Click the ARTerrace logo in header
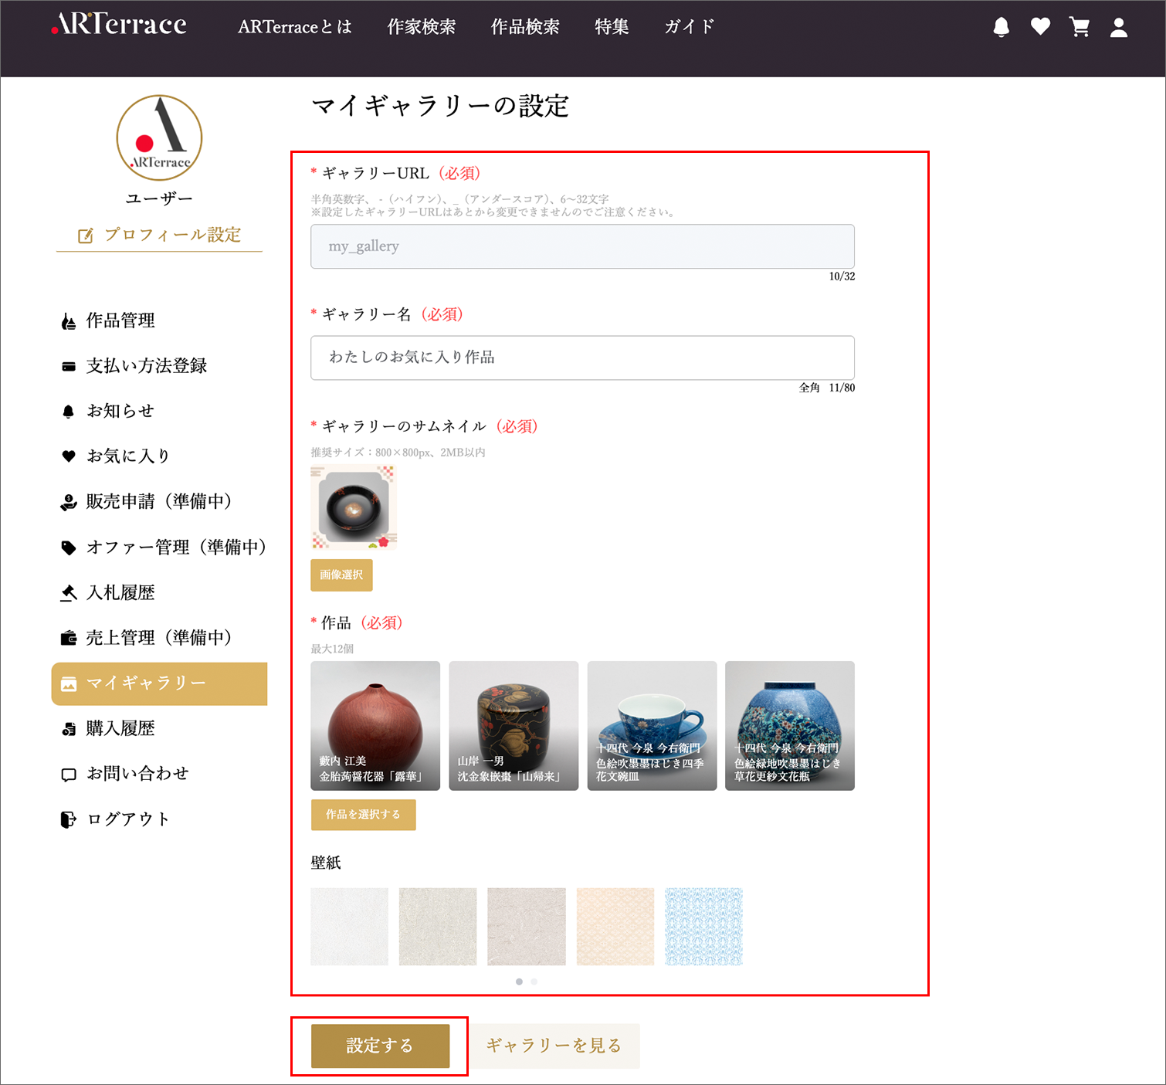1166x1085 pixels. [119, 24]
